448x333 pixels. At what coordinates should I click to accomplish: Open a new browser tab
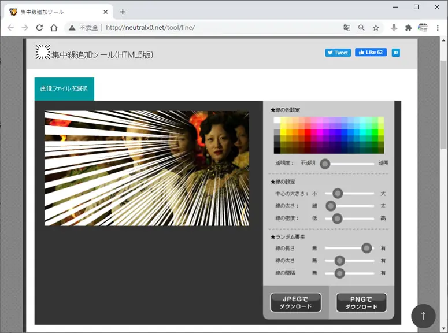pos(123,12)
